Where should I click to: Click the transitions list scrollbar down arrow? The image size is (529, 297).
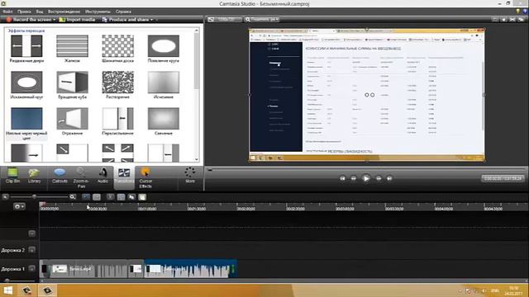click(x=197, y=159)
